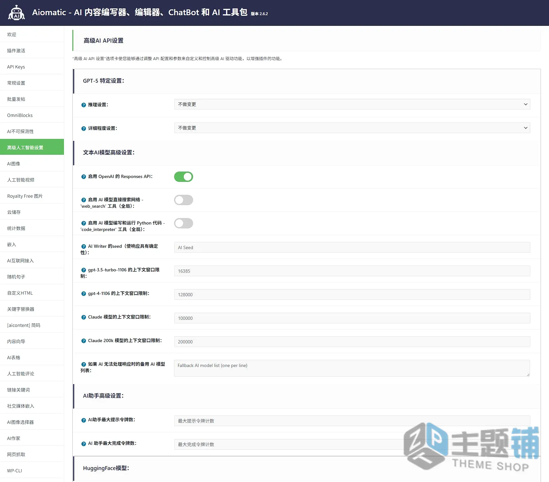Click help icon beside 推理设置
This screenshot has height=482, width=549.
(x=84, y=105)
